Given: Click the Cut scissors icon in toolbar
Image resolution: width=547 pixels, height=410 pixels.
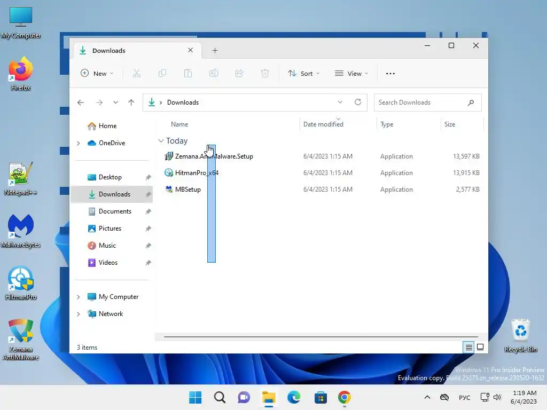Looking at the screenshot, I should [x=136, y=73].
